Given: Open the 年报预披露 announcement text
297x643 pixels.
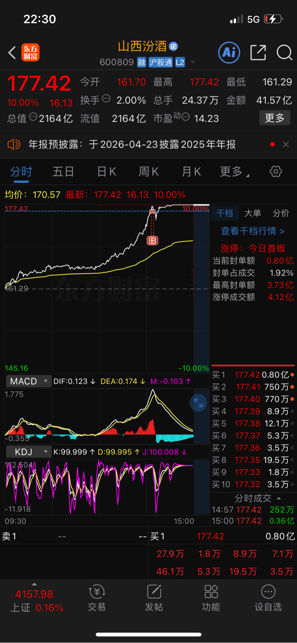Looking at the screenshot, I should click(132, 145).
